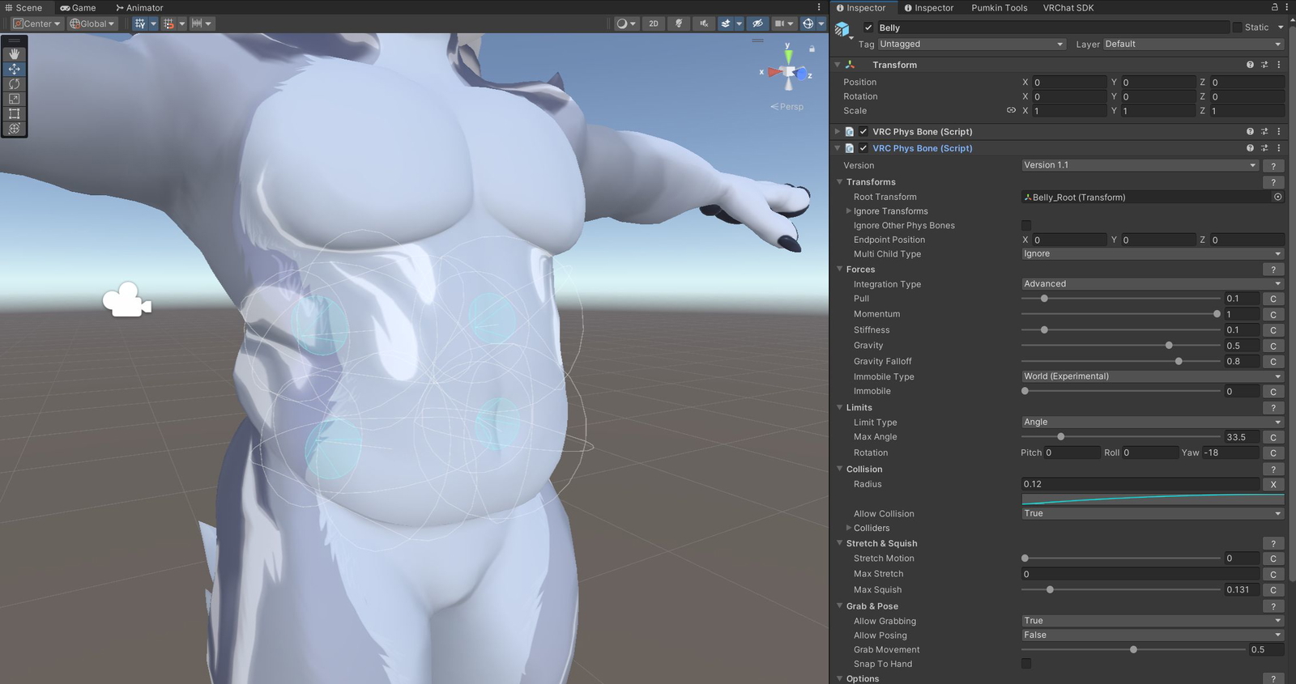1296x684 pixels.
Task: Disable the Static checkbox for Belly
Action: (x=1237, y=28)
